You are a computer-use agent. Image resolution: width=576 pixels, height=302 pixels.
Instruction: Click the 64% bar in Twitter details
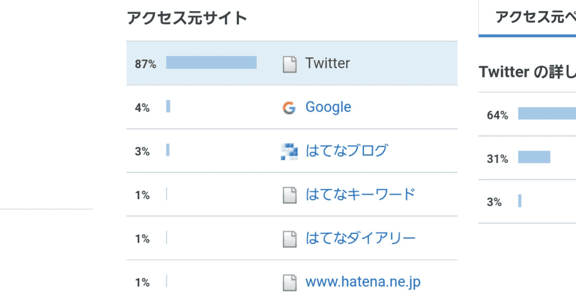point(547,114)
